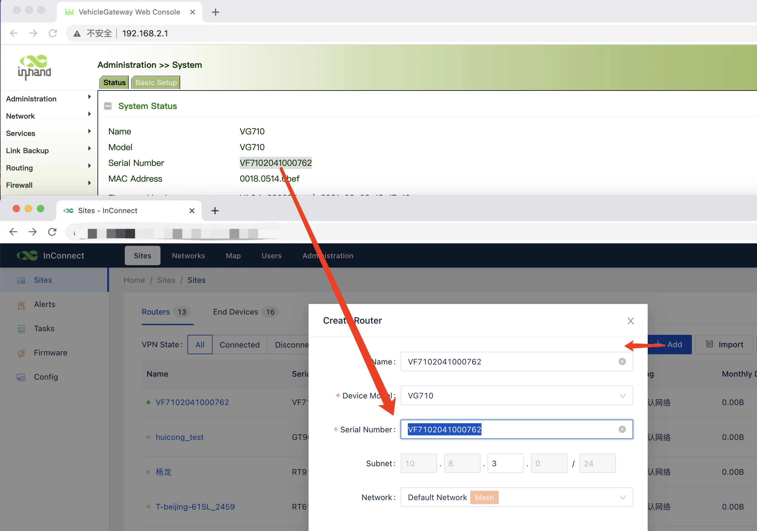Expand the Routing menu in the web console

[x=49, y=167]
